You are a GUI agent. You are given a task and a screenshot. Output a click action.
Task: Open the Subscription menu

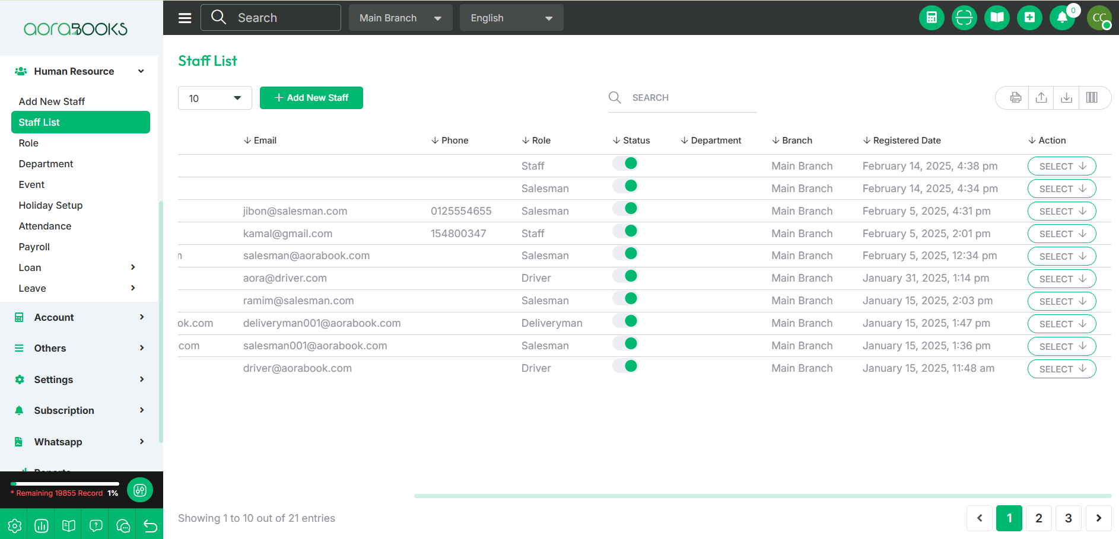[x=80, y=410]
